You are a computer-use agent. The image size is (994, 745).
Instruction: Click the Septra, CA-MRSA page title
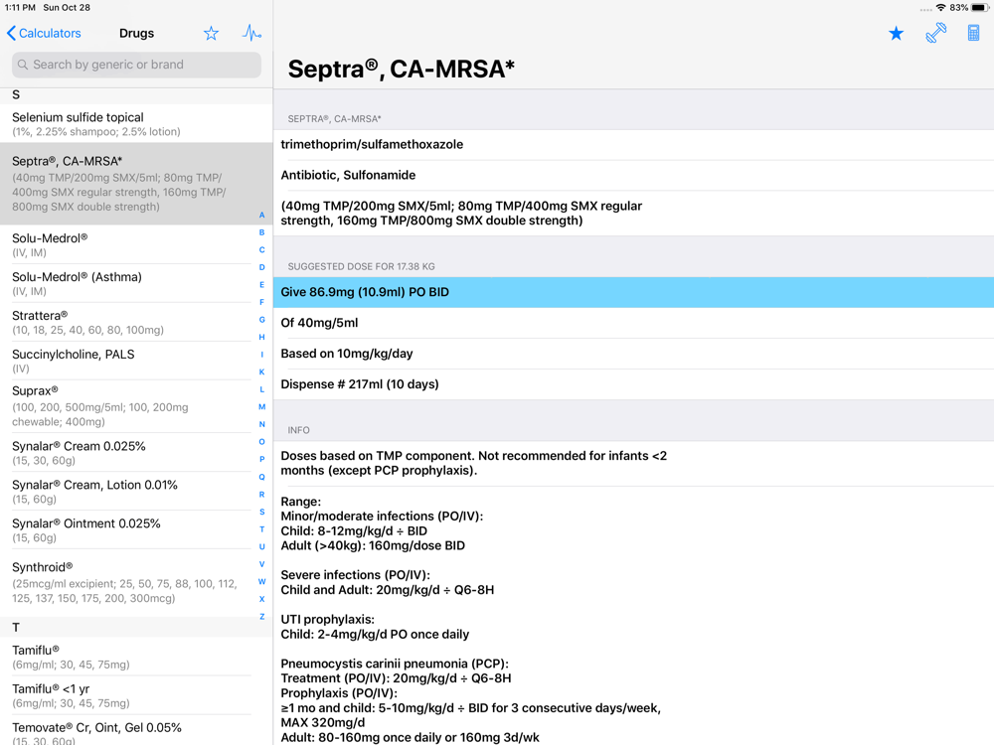tap(402, 69)
